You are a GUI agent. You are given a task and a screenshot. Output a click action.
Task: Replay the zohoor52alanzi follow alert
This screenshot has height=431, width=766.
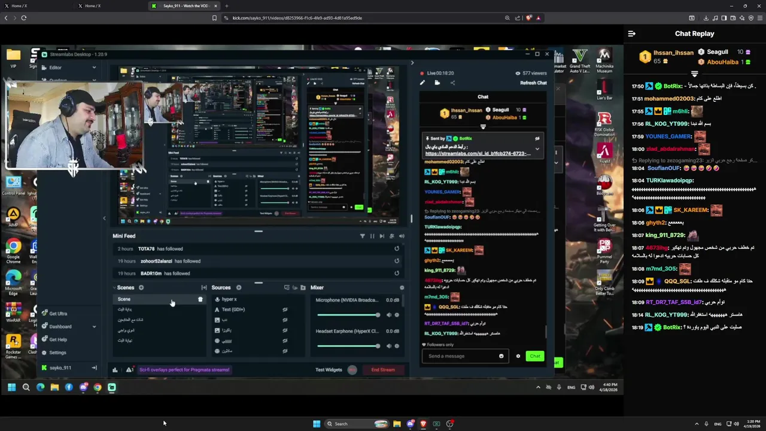coord(396,261)
